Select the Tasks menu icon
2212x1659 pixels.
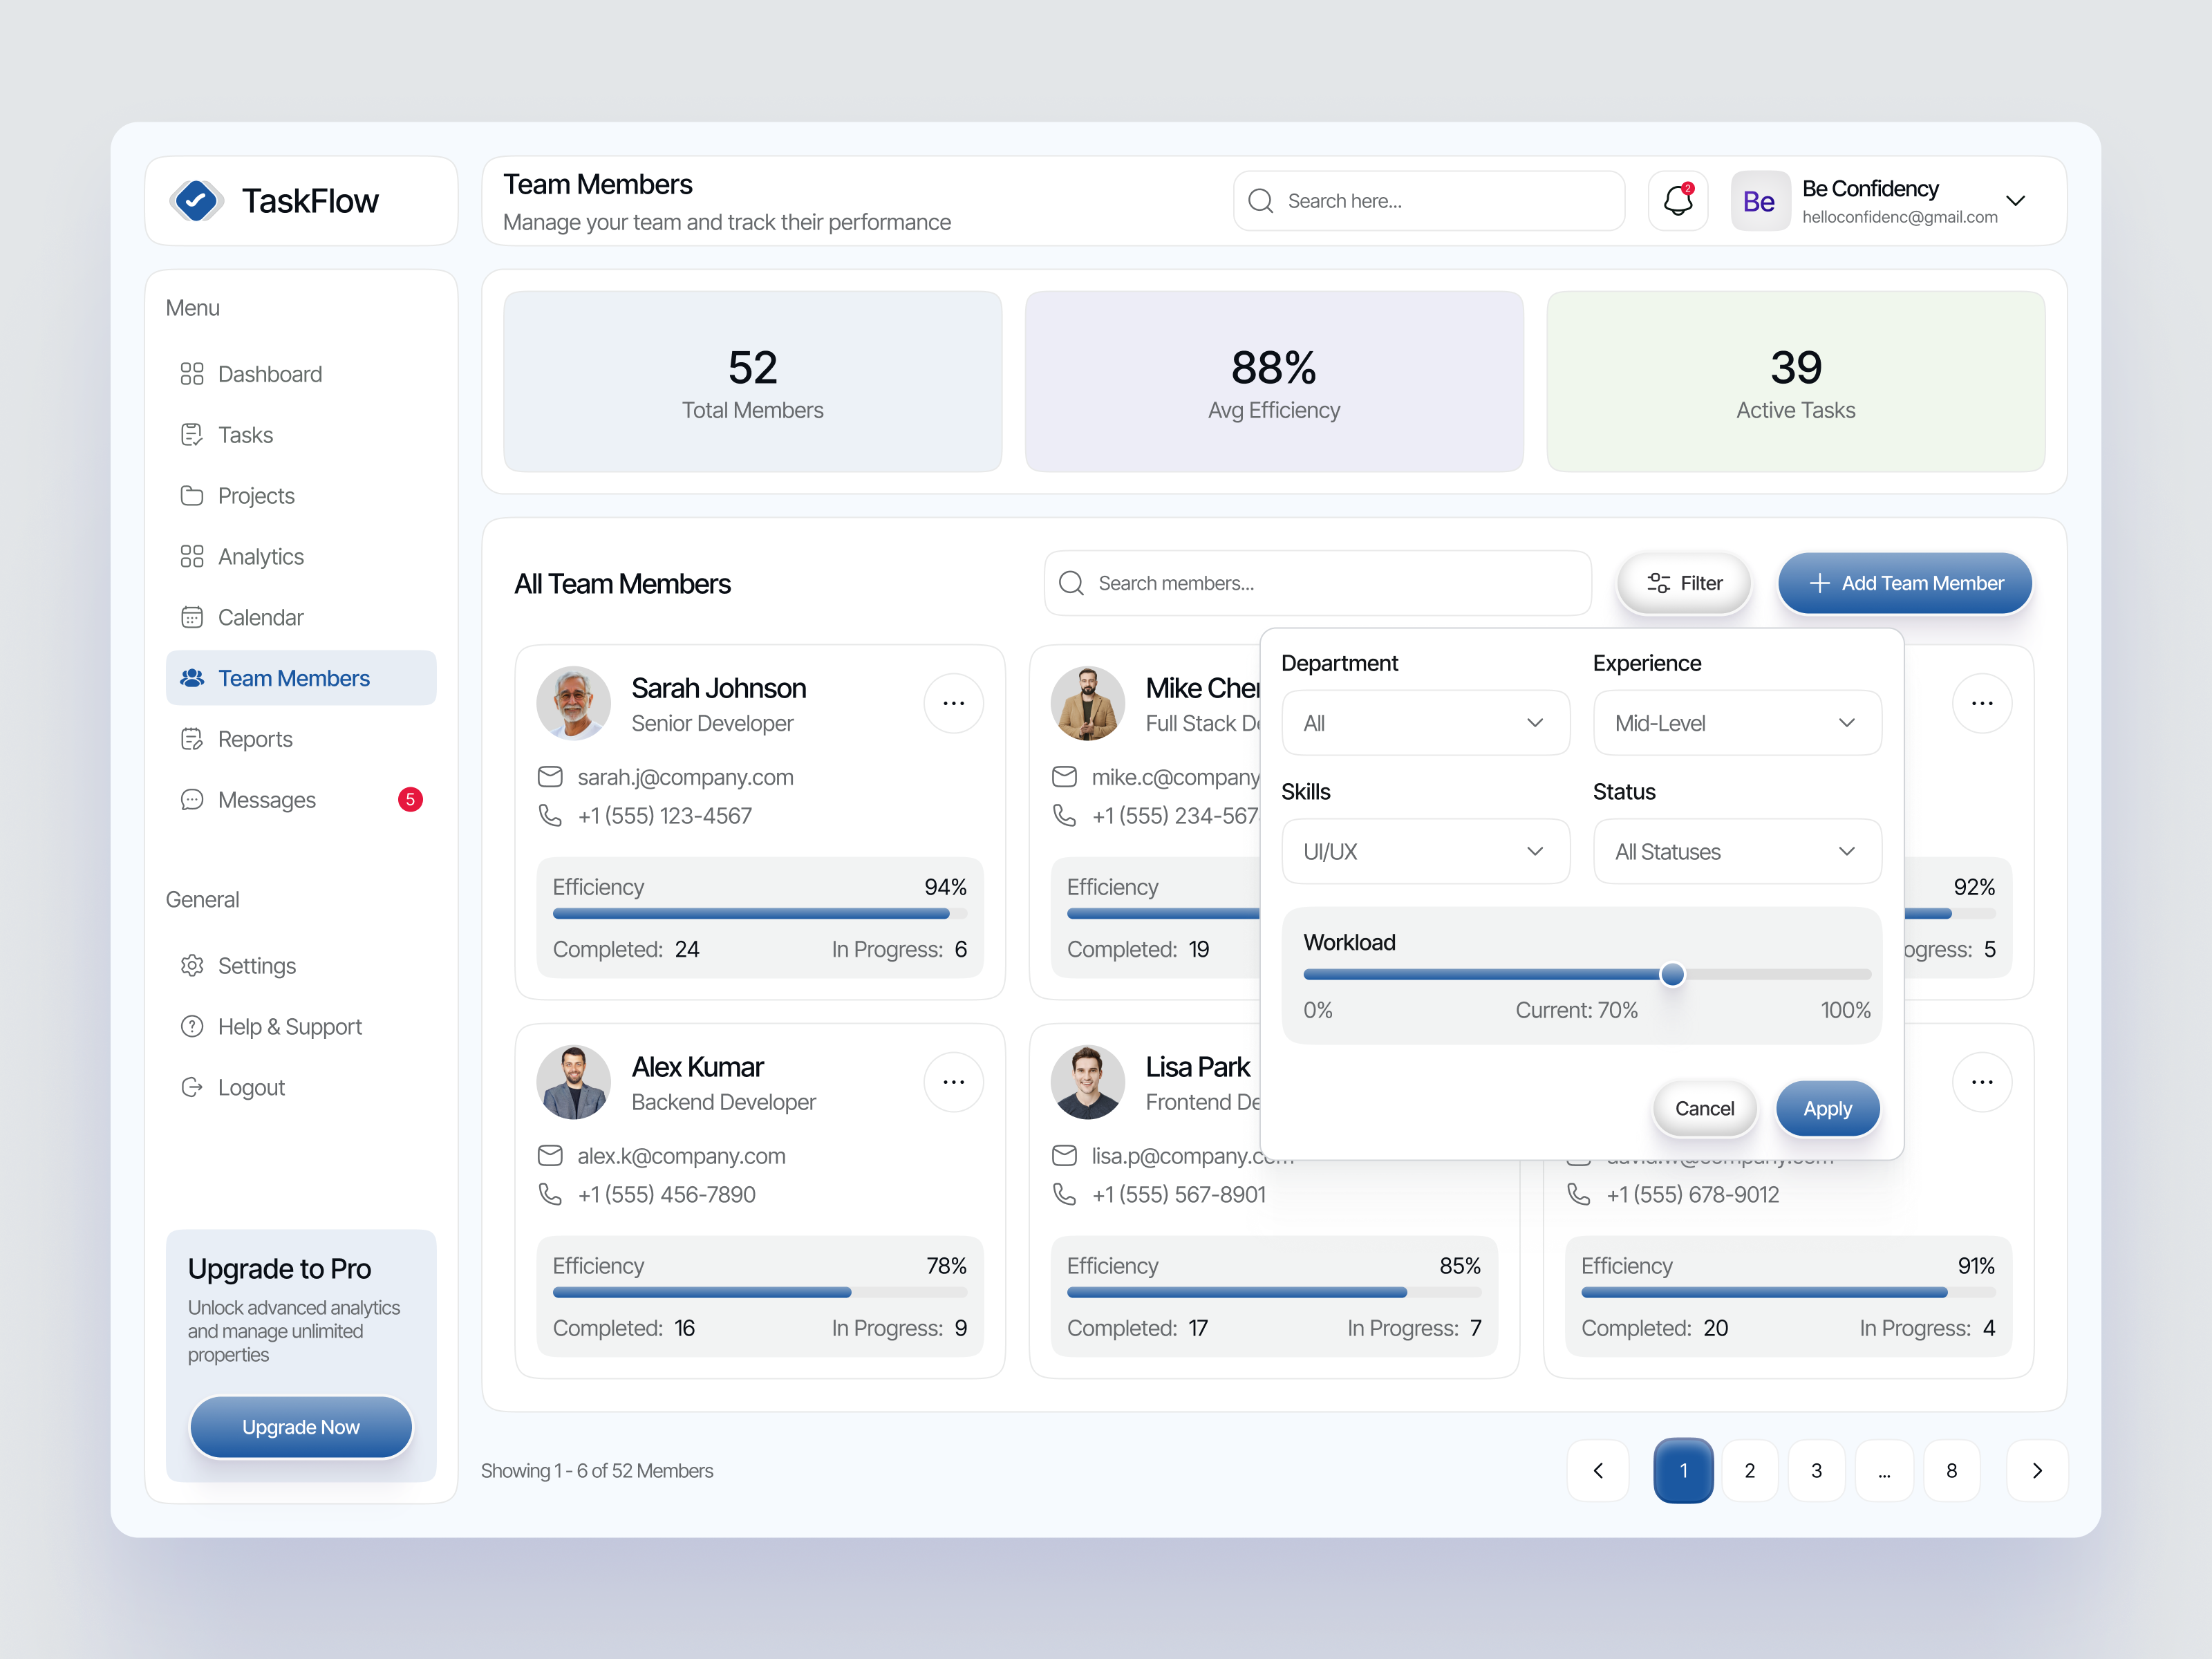pos(192,434)
